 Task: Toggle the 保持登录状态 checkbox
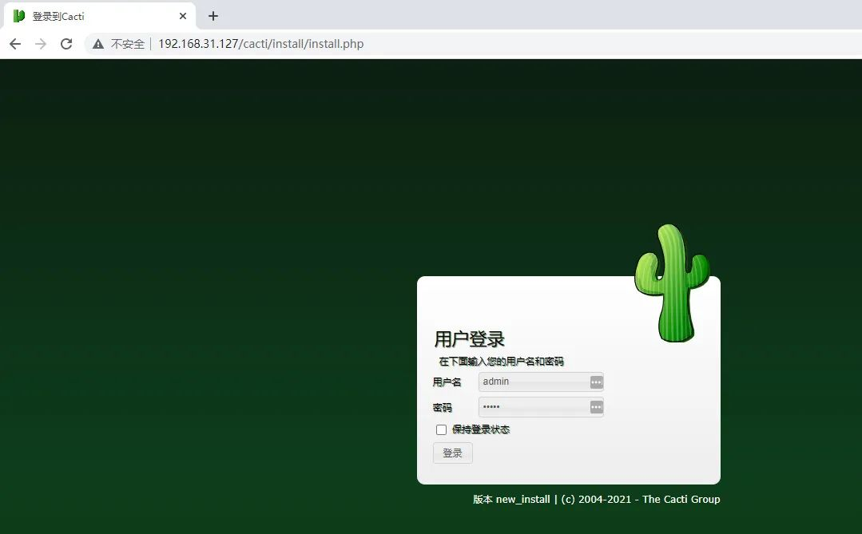(x=441, y=429)
